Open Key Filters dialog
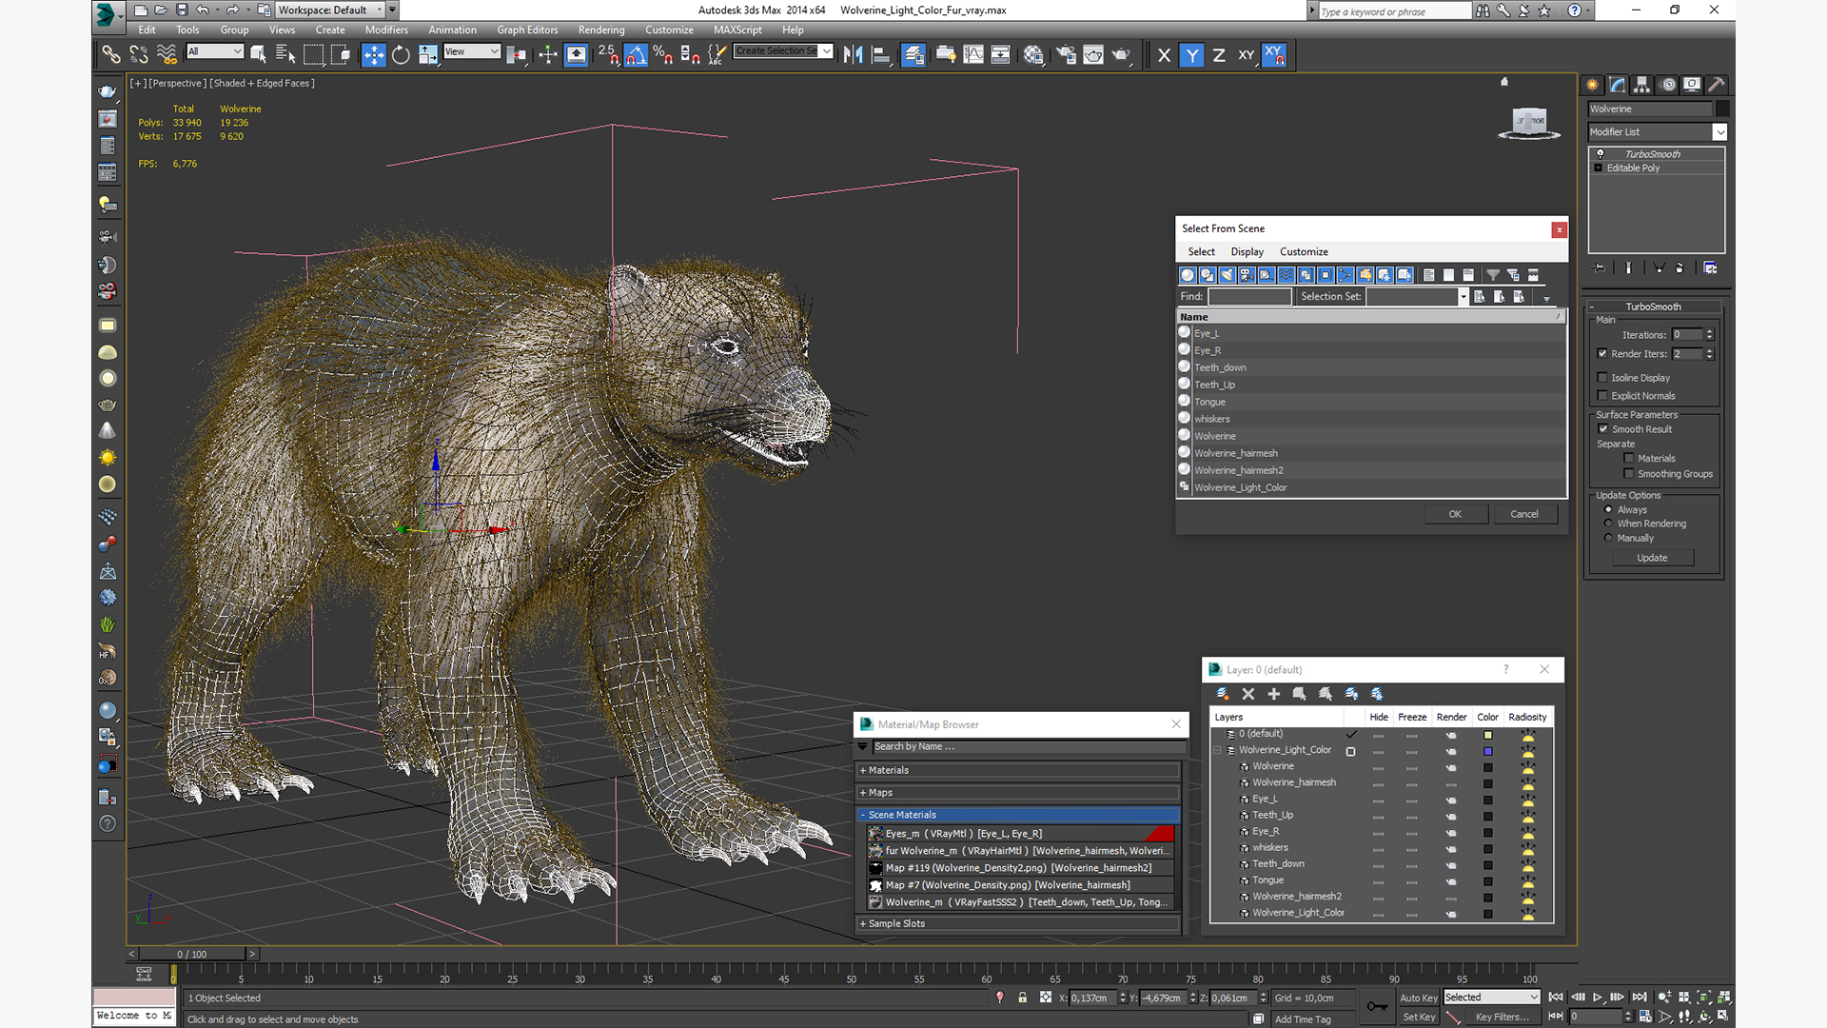Viewport: 1827px width, 1028px height. [x=1502, y=1018]
